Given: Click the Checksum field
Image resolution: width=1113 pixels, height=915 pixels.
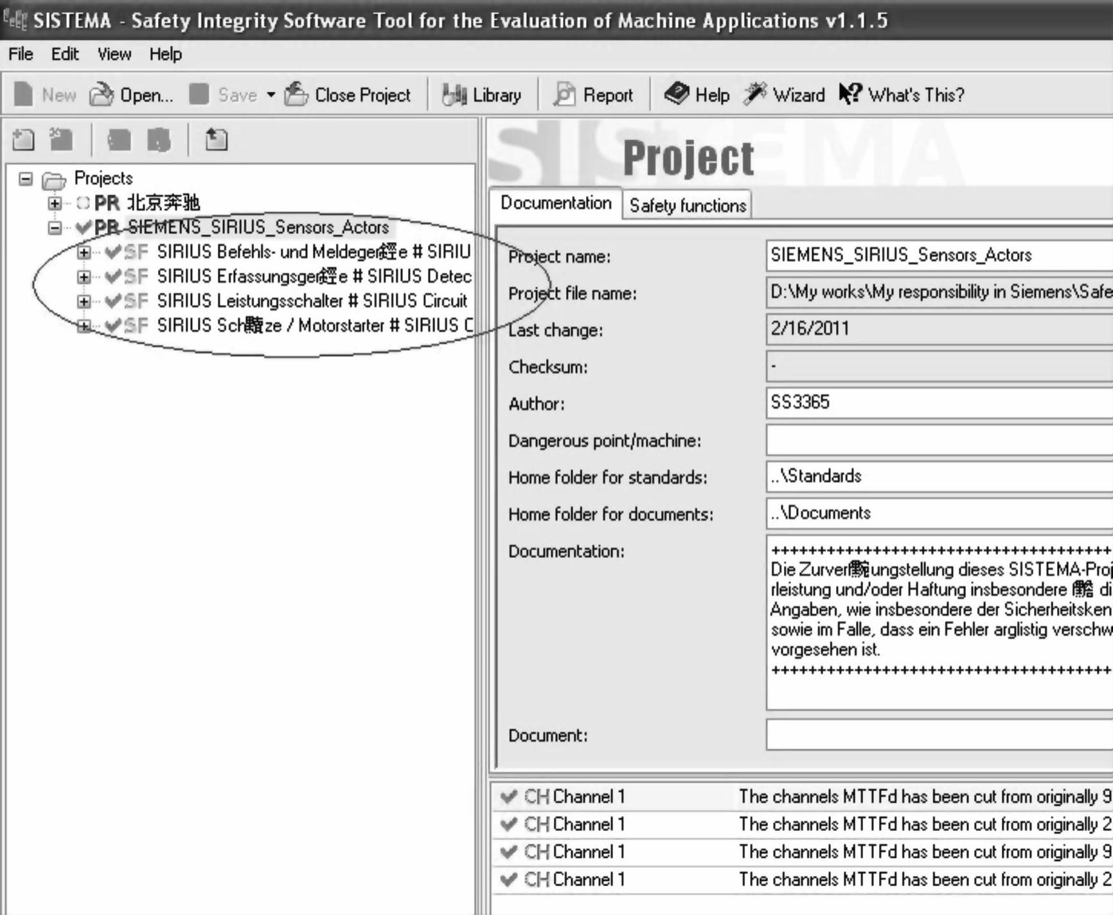Looking at the screenshot, I should click(939, 366).
